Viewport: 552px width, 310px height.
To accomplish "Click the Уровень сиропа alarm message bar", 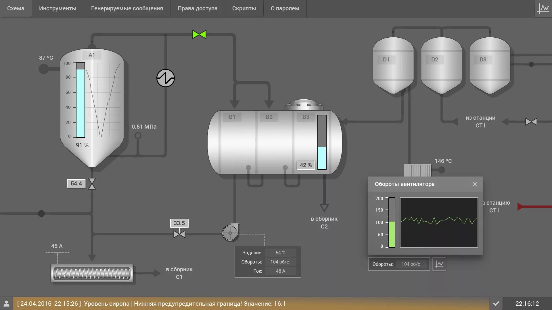I will click(x=250, y=304).
